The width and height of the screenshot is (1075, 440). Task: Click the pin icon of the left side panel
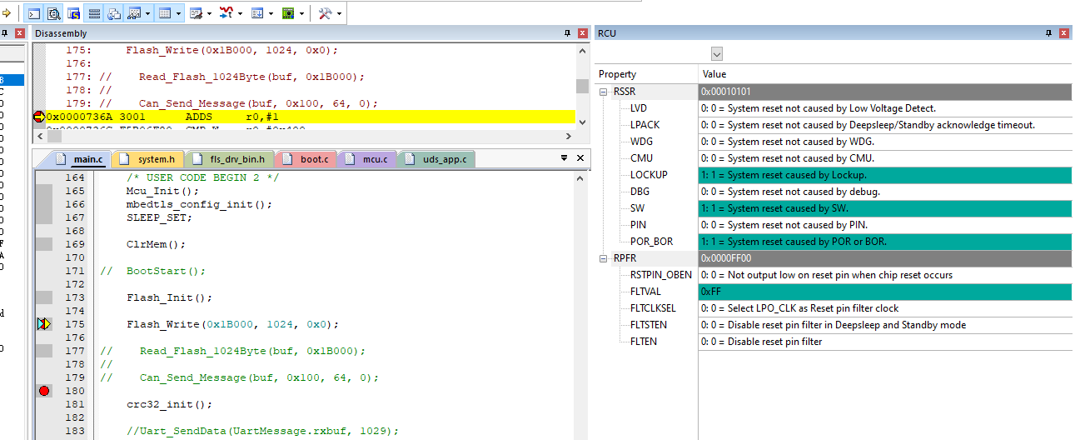(x=4, y=33)
